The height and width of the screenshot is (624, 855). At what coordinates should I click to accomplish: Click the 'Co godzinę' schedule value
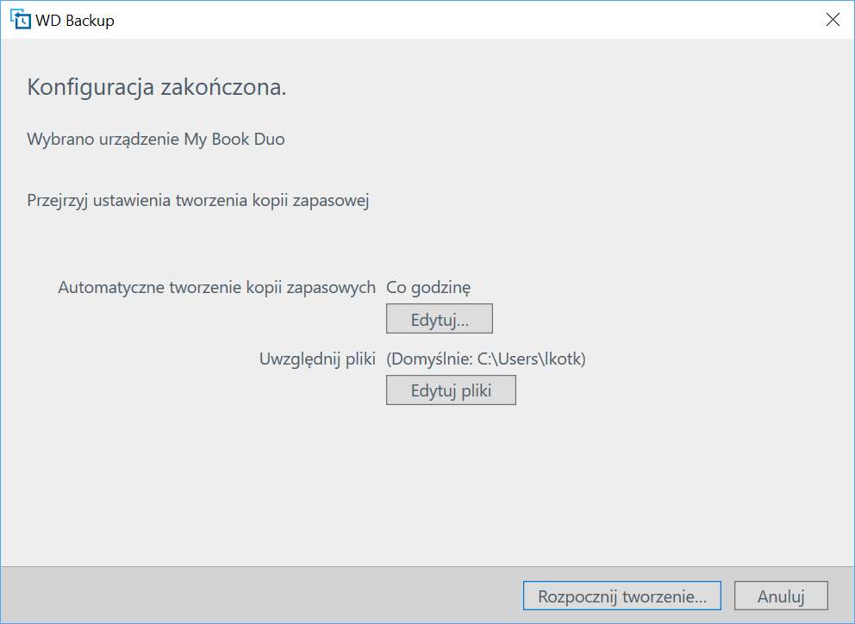pos(428,288)
